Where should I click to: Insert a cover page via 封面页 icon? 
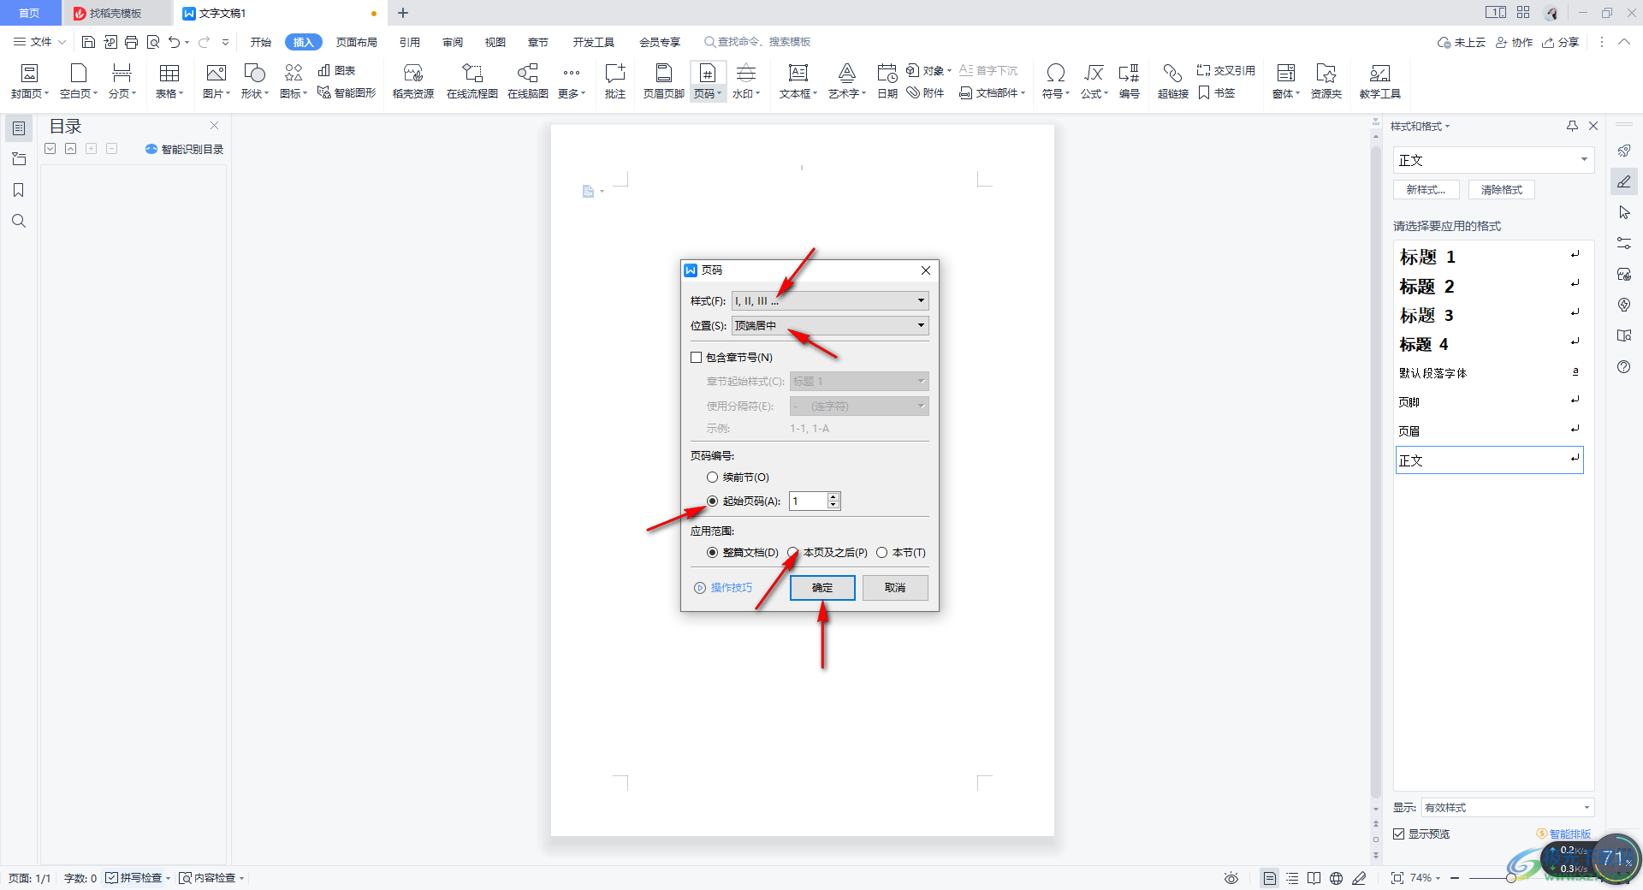[x=29, y=81]
